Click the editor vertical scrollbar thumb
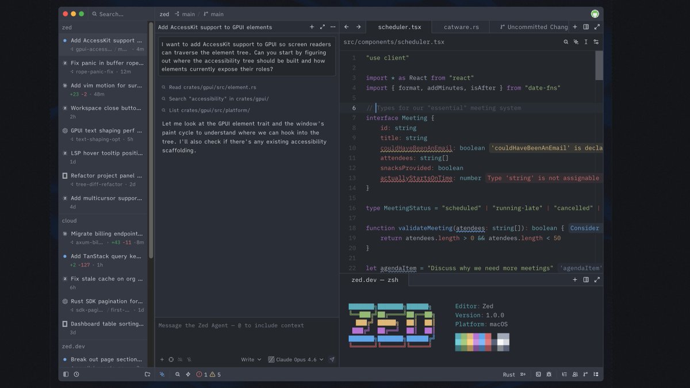 599,65
